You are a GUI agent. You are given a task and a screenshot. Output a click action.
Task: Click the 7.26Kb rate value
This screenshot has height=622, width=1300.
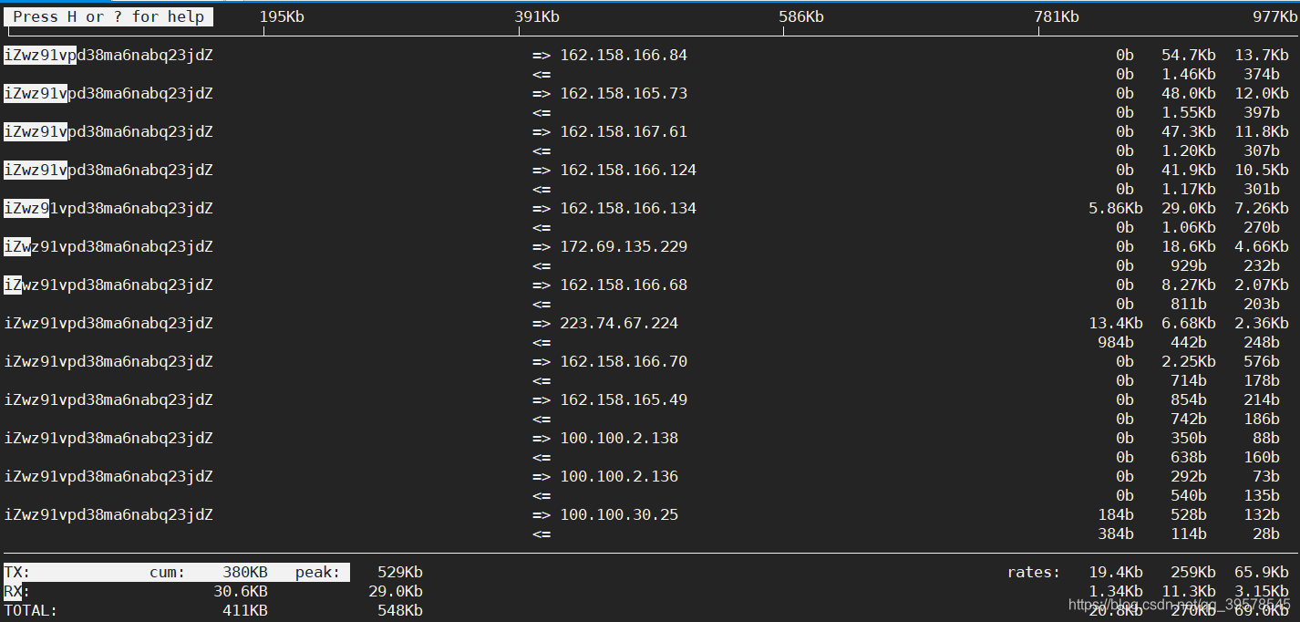pos(1262,209)
